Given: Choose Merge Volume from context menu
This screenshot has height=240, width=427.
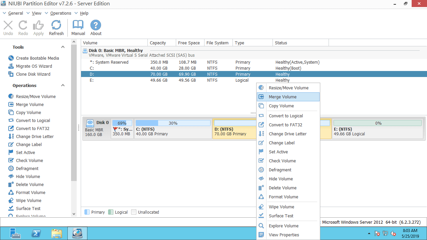Looking at the screenshot, I should (x=283, y=97).
